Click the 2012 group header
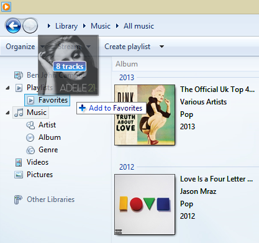 tap(127, 167)
